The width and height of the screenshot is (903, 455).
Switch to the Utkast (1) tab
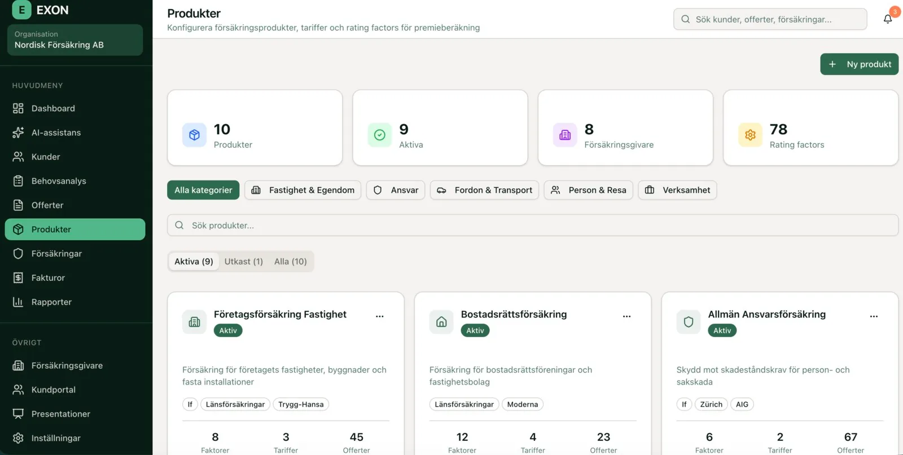tap(244, 262)
